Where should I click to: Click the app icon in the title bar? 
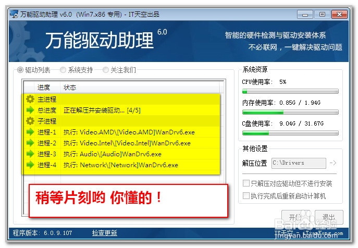(x=14, y=14)
